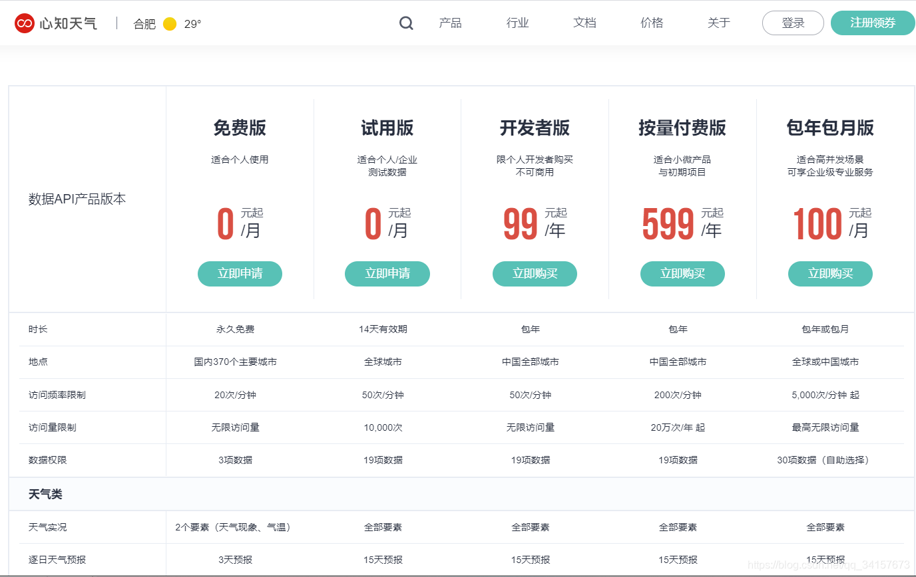This screenshot has width=916, height=577.
Task: Click the 天气实况 row label
Action: (48, 527)
